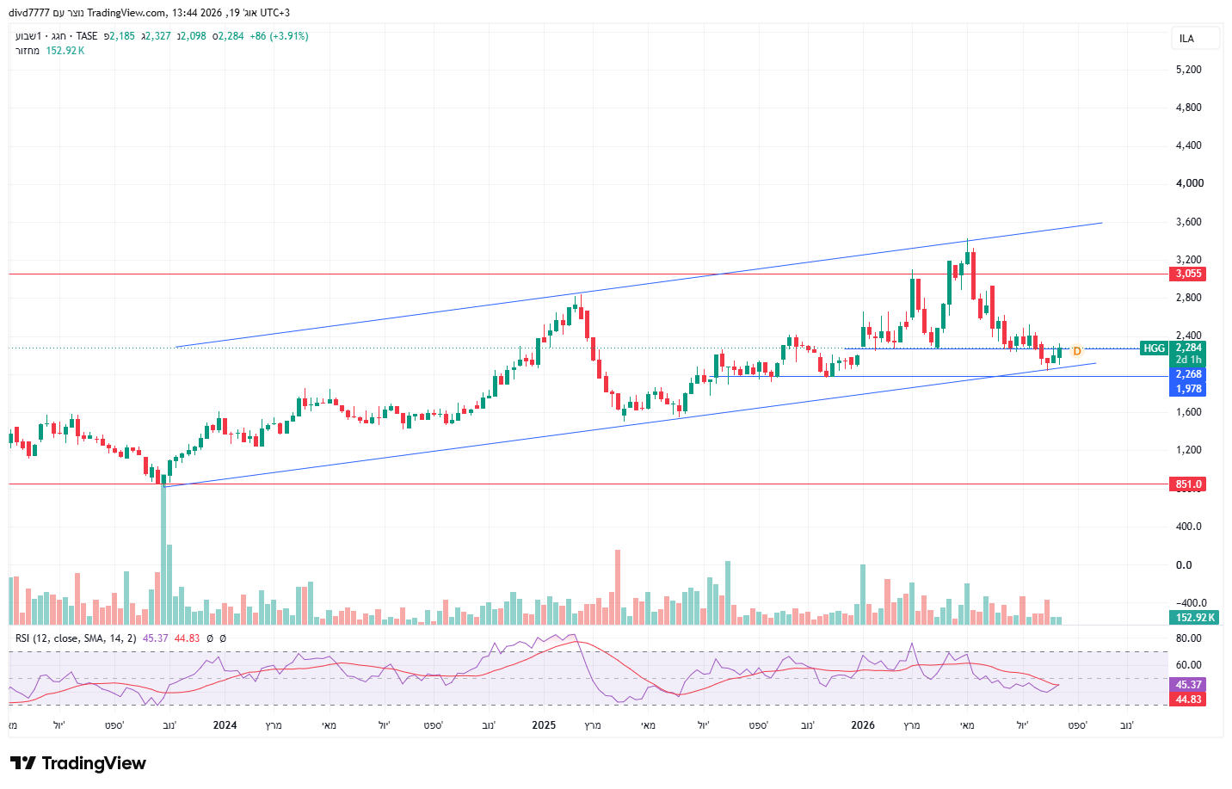This screenshot has width=1232, height=789.
Task: Click the divd7777 username in the header
Action: coord(31,13)
